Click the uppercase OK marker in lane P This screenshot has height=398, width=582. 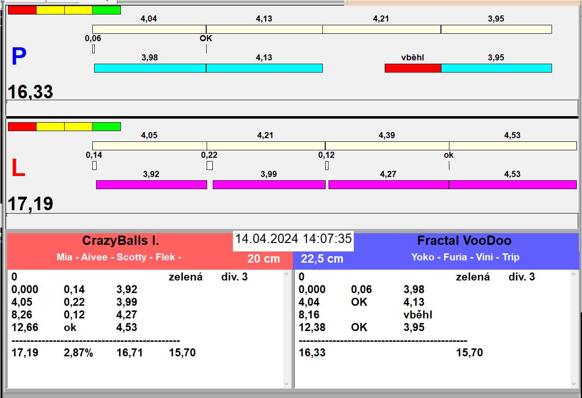[x=206, y=49]
